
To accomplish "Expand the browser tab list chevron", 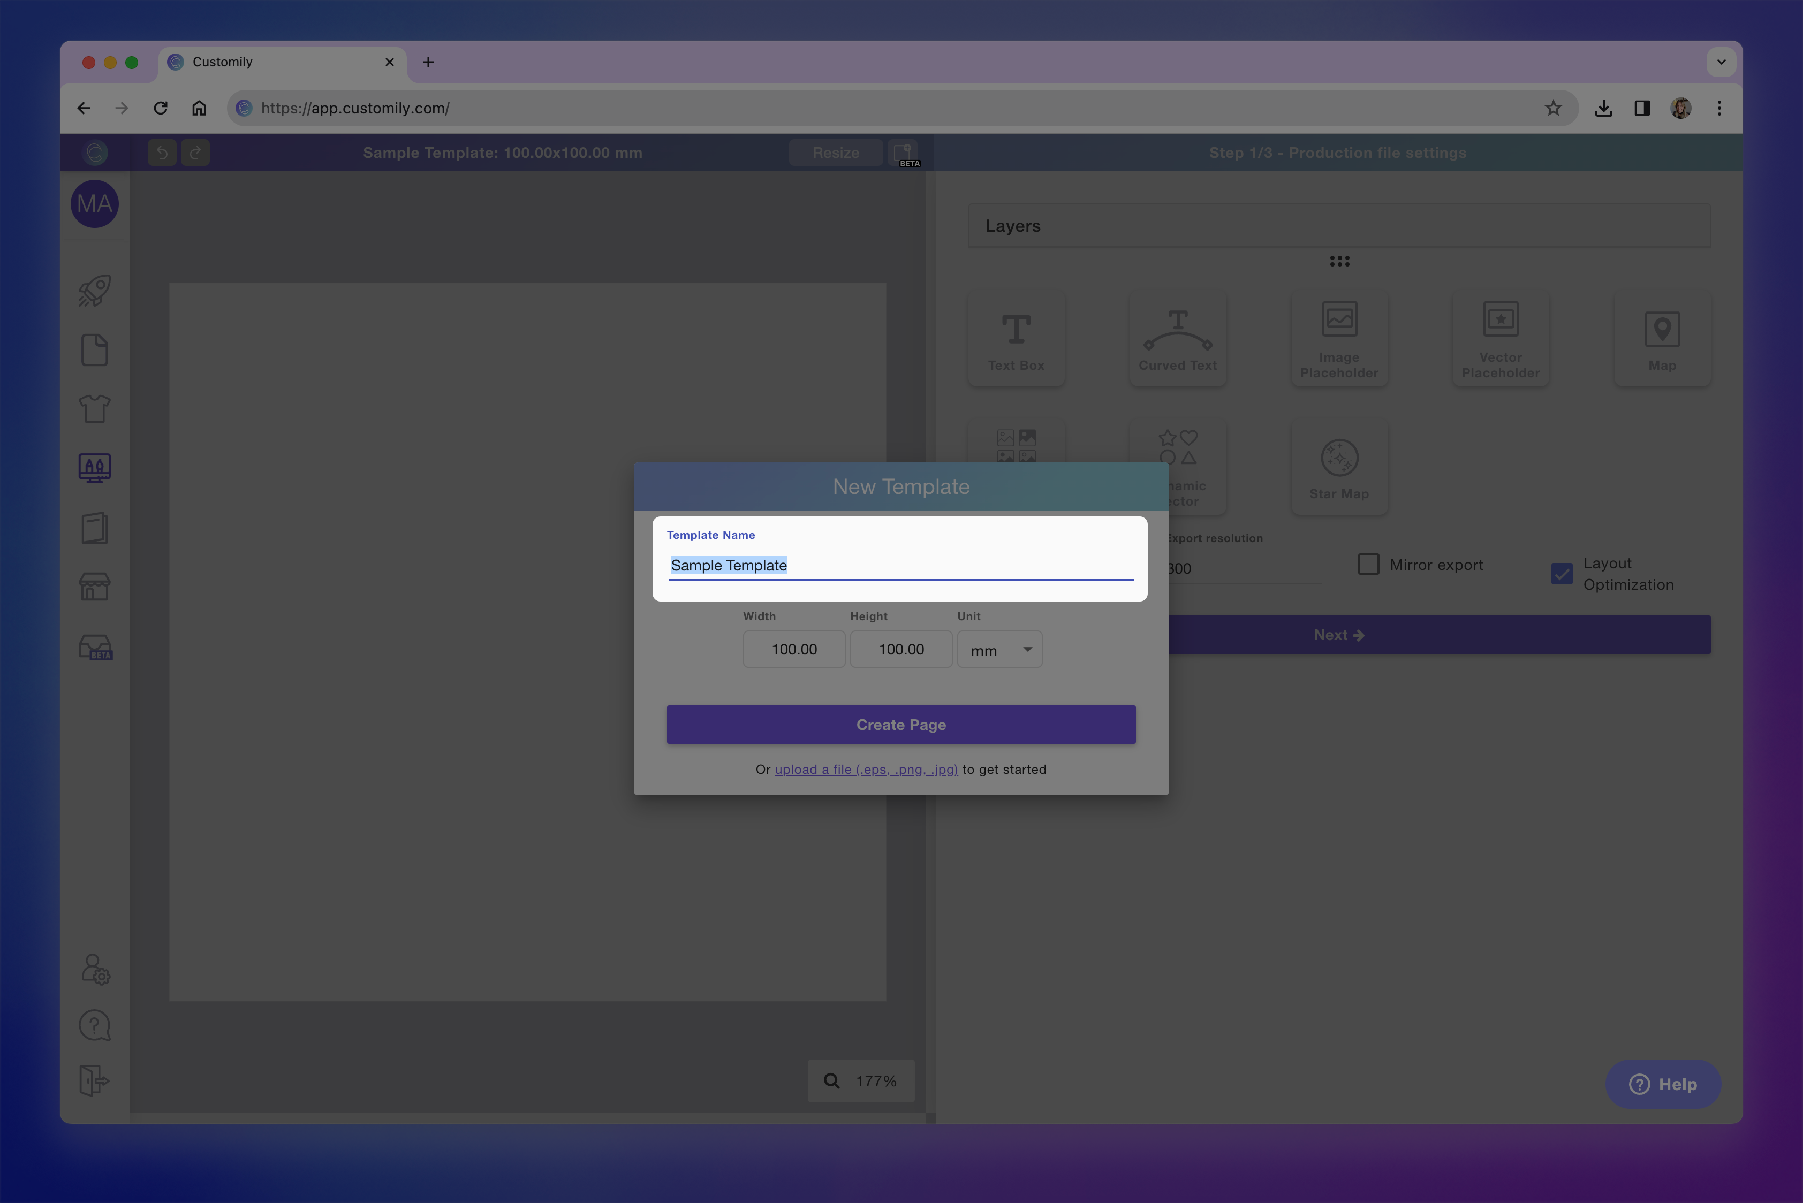I will 1721,62.
